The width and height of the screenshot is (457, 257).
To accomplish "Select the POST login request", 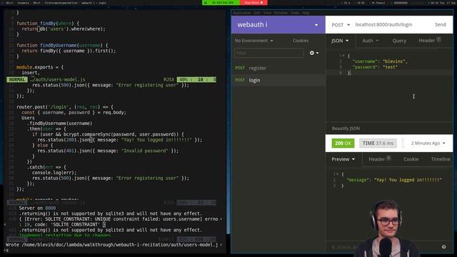I will [x=278, y=80].
